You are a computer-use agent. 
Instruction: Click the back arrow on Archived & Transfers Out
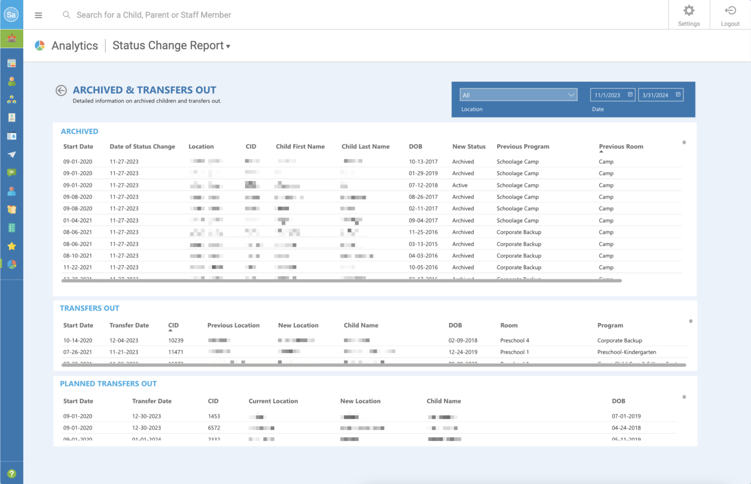pos(61,90)
